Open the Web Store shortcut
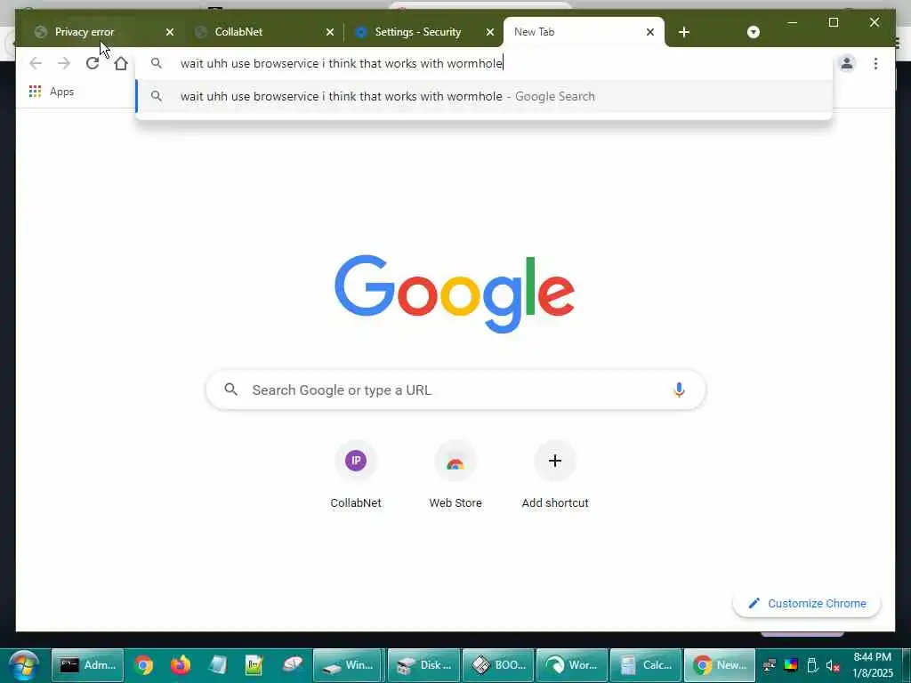 tap(455, 475)
